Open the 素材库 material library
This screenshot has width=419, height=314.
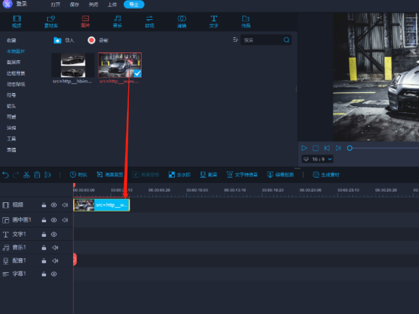(x=51, y=22)
